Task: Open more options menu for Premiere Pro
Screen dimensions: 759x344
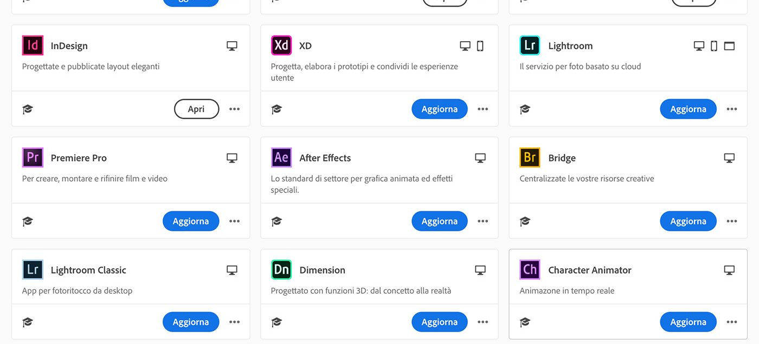Action: [x=234, y=221]
